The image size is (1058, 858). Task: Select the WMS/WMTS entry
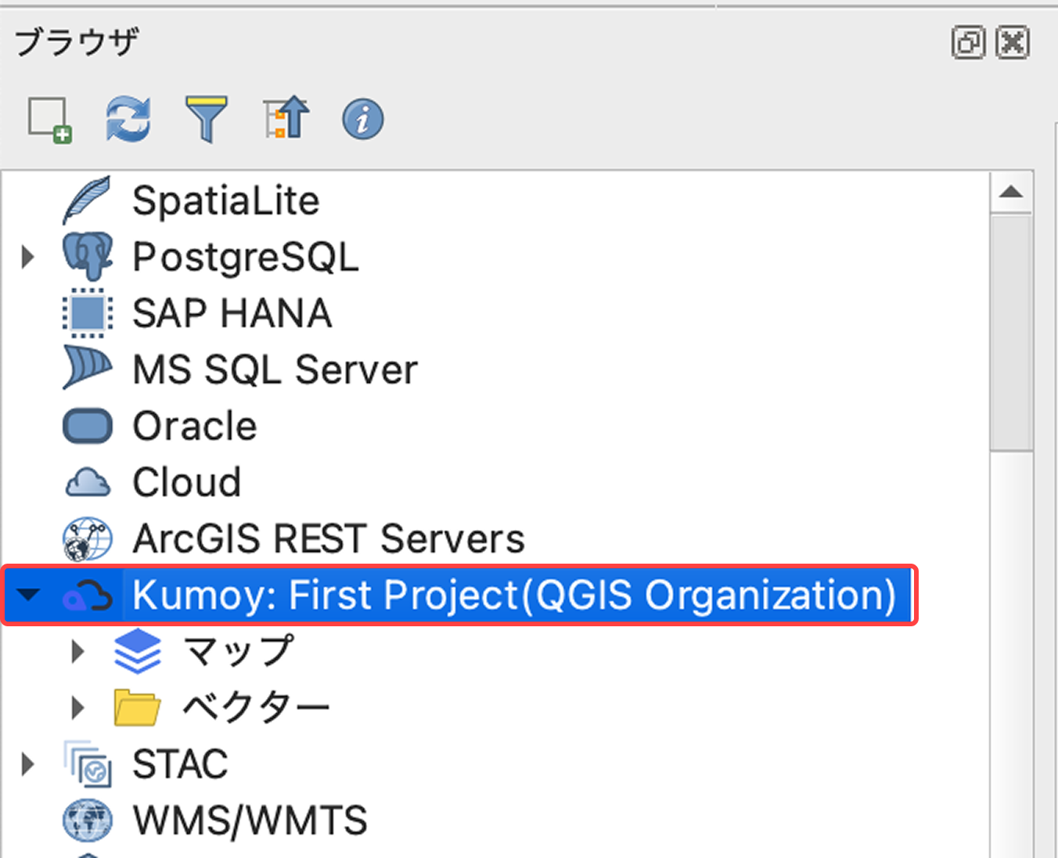click(x=249, y=820)
